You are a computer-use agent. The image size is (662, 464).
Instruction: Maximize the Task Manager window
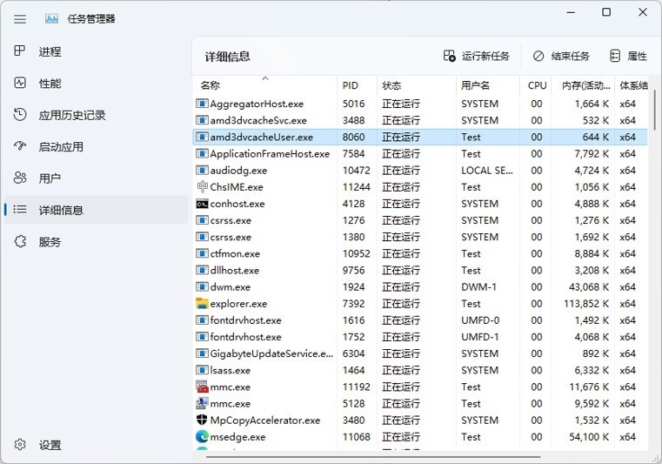coord(606,12)
